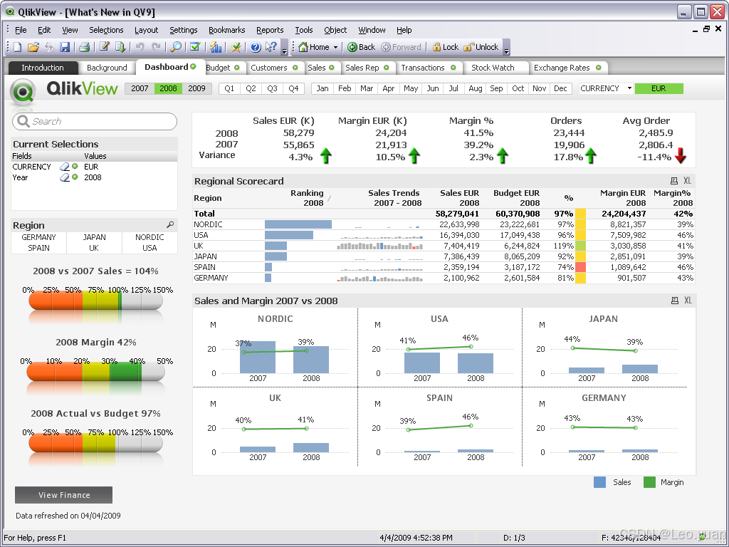
Task: Toggle the Q3 quarter selection
Action: click(x=272, y=88)
